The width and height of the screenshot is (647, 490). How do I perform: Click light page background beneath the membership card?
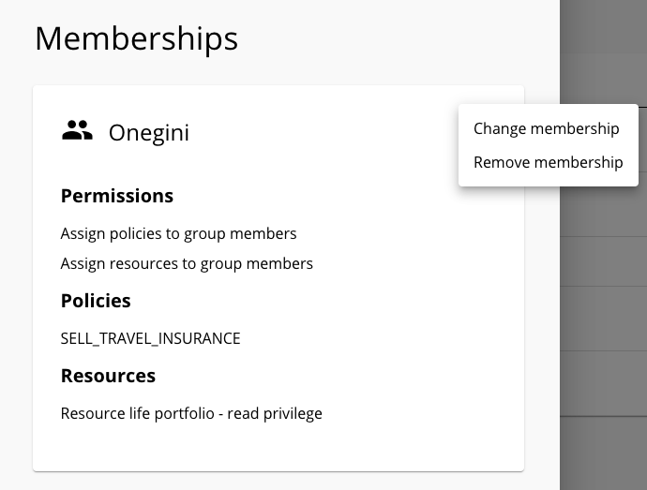(x=278, y=481)
